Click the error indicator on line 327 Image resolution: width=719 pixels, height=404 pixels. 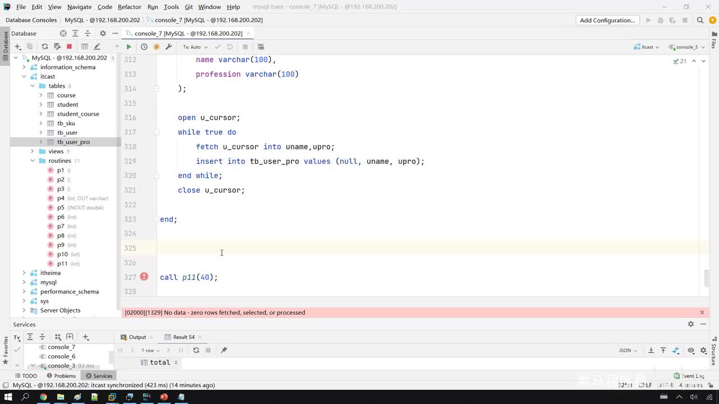144,277
